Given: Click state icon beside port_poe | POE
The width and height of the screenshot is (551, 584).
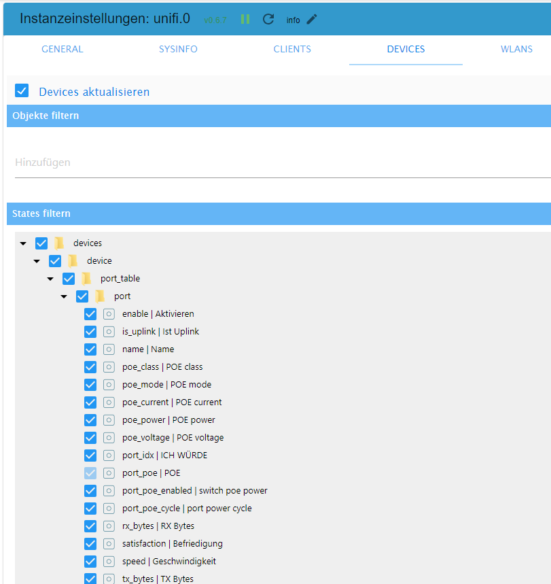Looking at the screenshot, I should coord(109,473).
